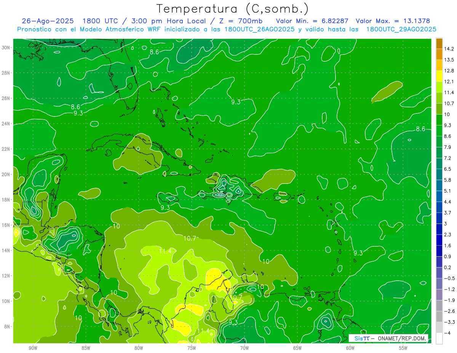Click the latitude axis label "20N"
The image size is (457, 353).
pos(6,174)
